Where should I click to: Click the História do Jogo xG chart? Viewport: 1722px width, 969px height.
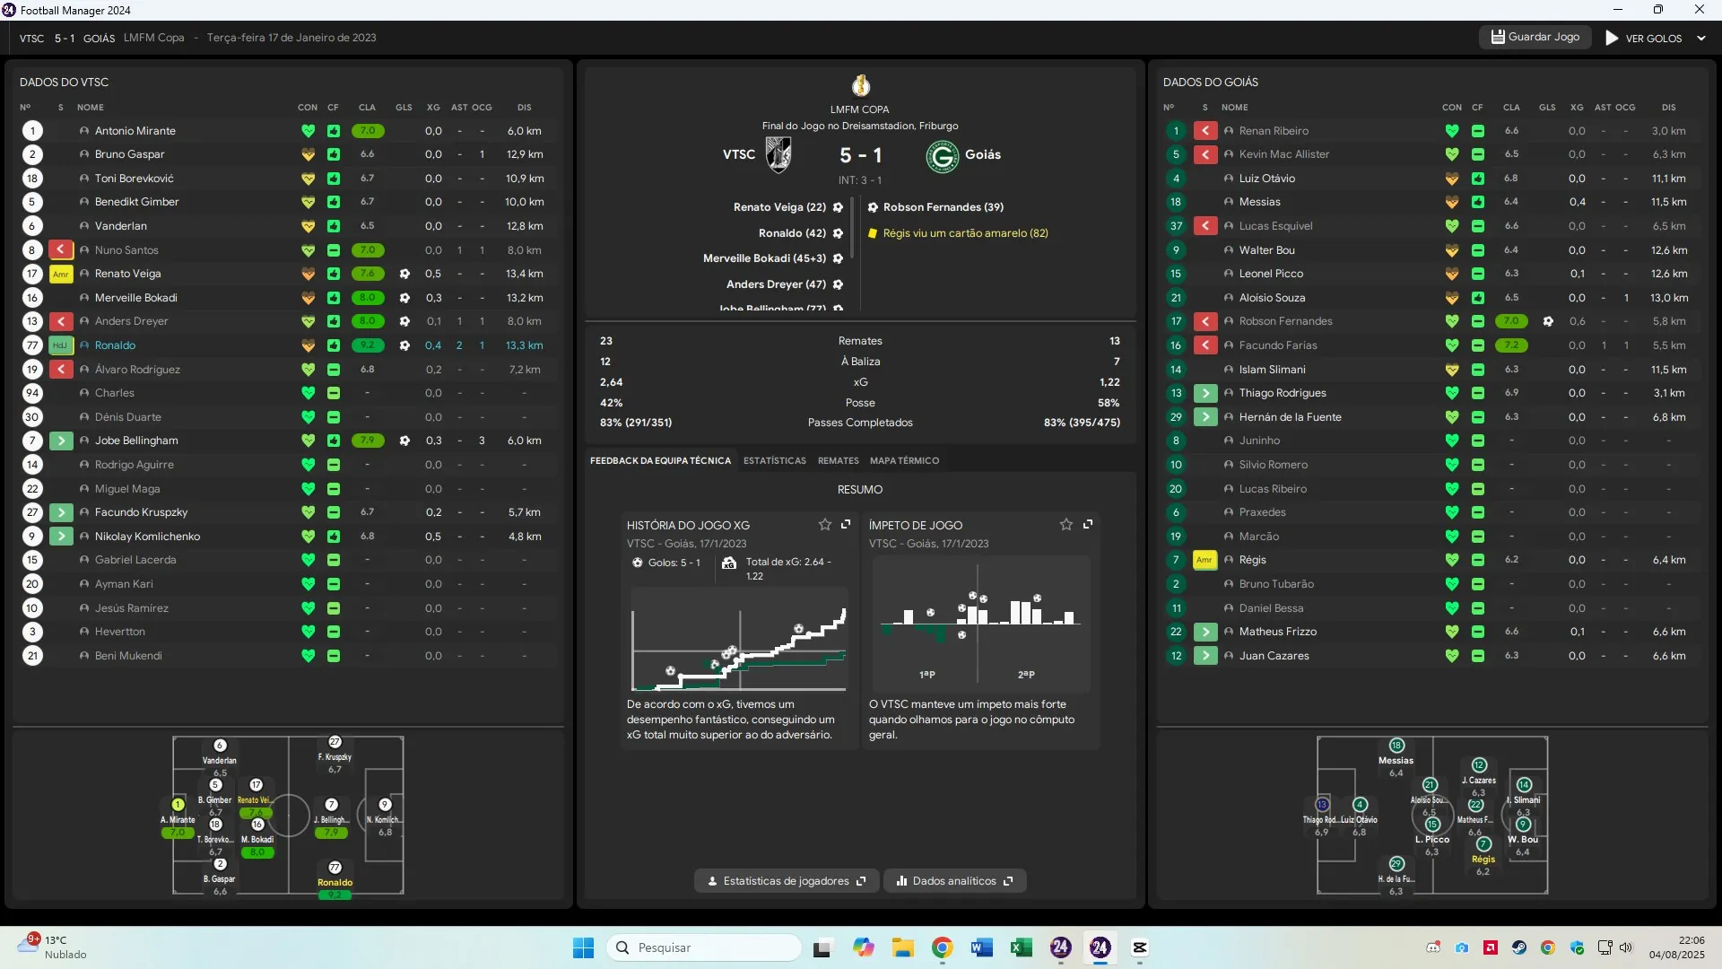point(739,640)
